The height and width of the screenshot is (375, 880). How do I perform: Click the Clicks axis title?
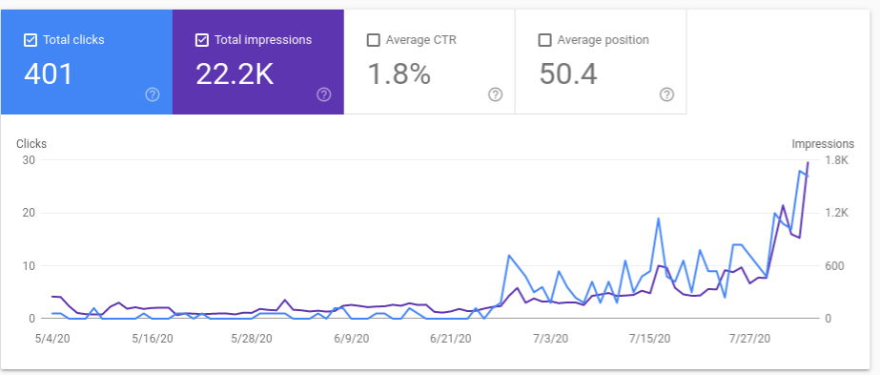click(x=31, y=144)
